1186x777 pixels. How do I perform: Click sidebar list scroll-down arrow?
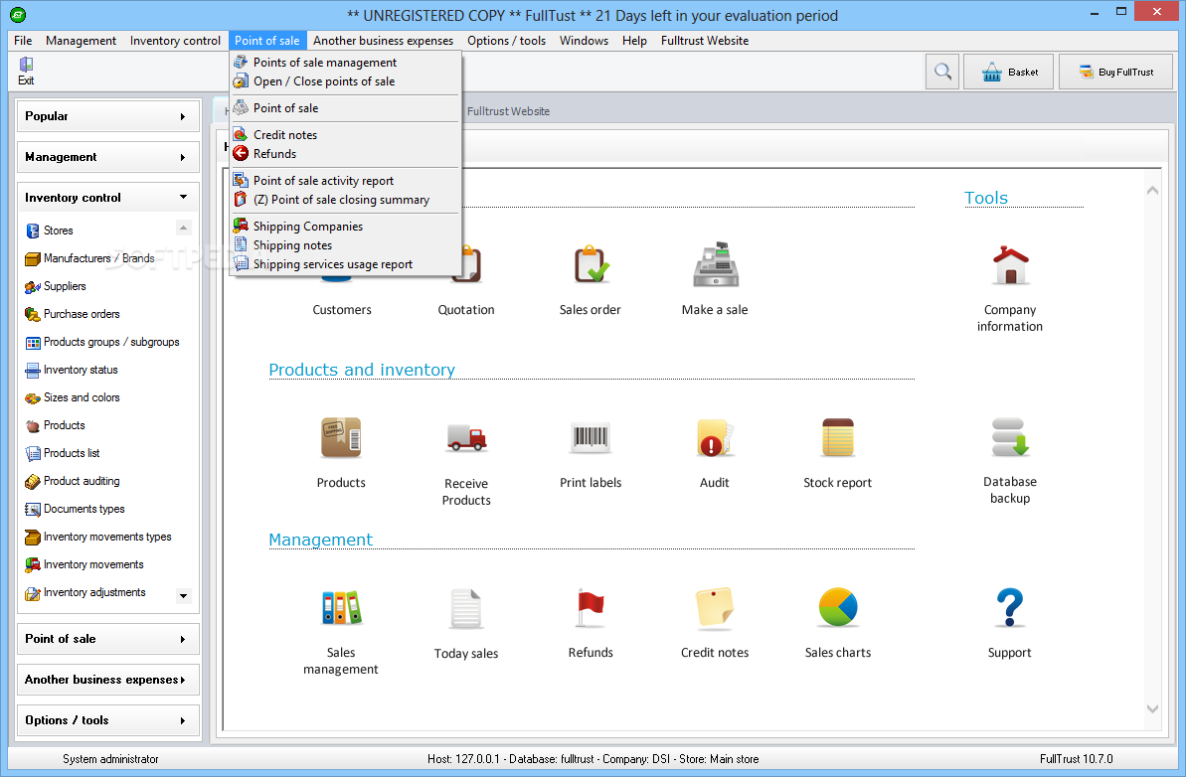[x=183, y=596]
